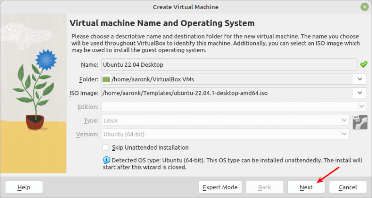Click the Create Virtual Machine title bar
This screenshot has width=372, height=198.
point(186,7)
